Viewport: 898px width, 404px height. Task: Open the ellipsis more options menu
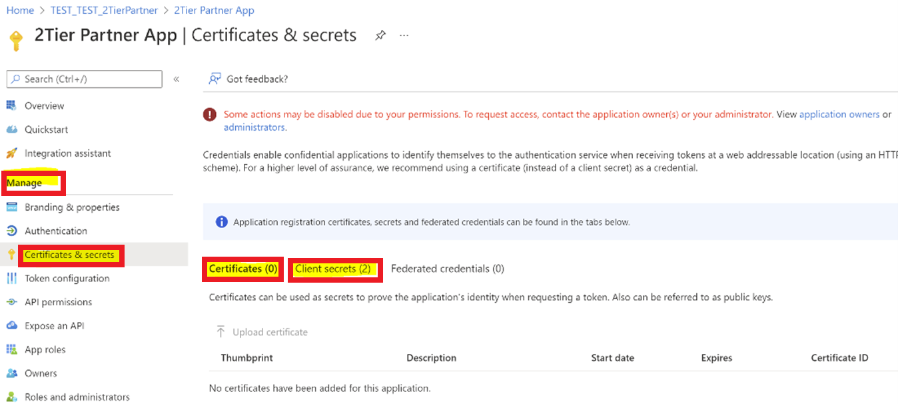click(x=404, y=35)
